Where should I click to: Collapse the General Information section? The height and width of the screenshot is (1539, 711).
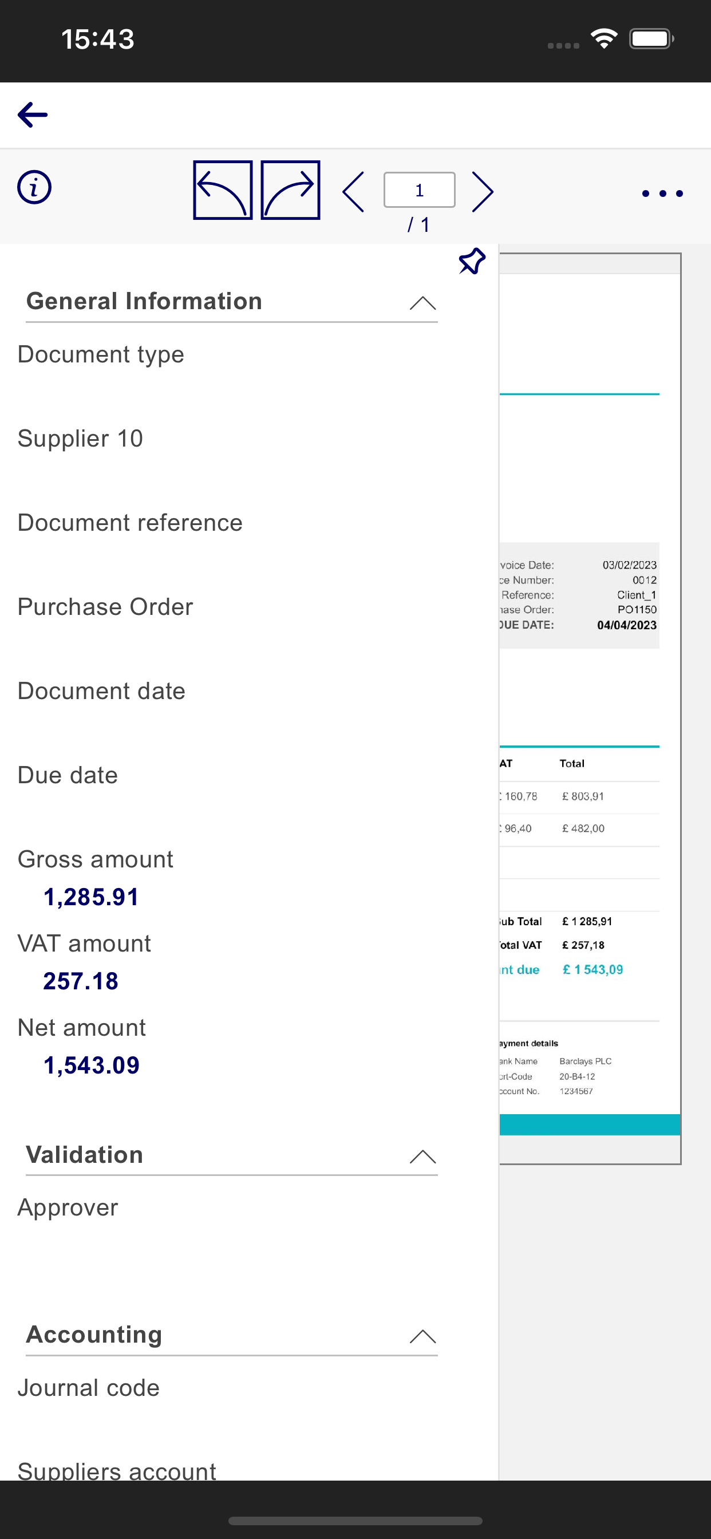[423, 303]
